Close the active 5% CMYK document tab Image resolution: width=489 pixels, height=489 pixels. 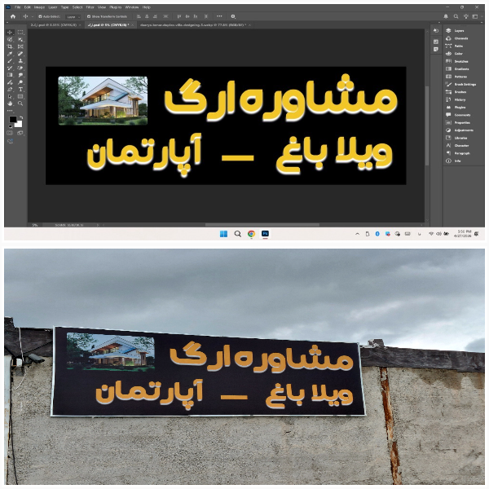(133, 25)
